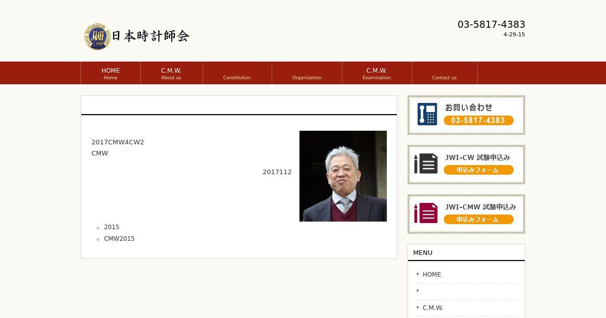Image resolution: width=606 pixels, height=318 pixels.
Task: Click the JWI-CW 試験申込み banner title
Action: pos(477,157)
